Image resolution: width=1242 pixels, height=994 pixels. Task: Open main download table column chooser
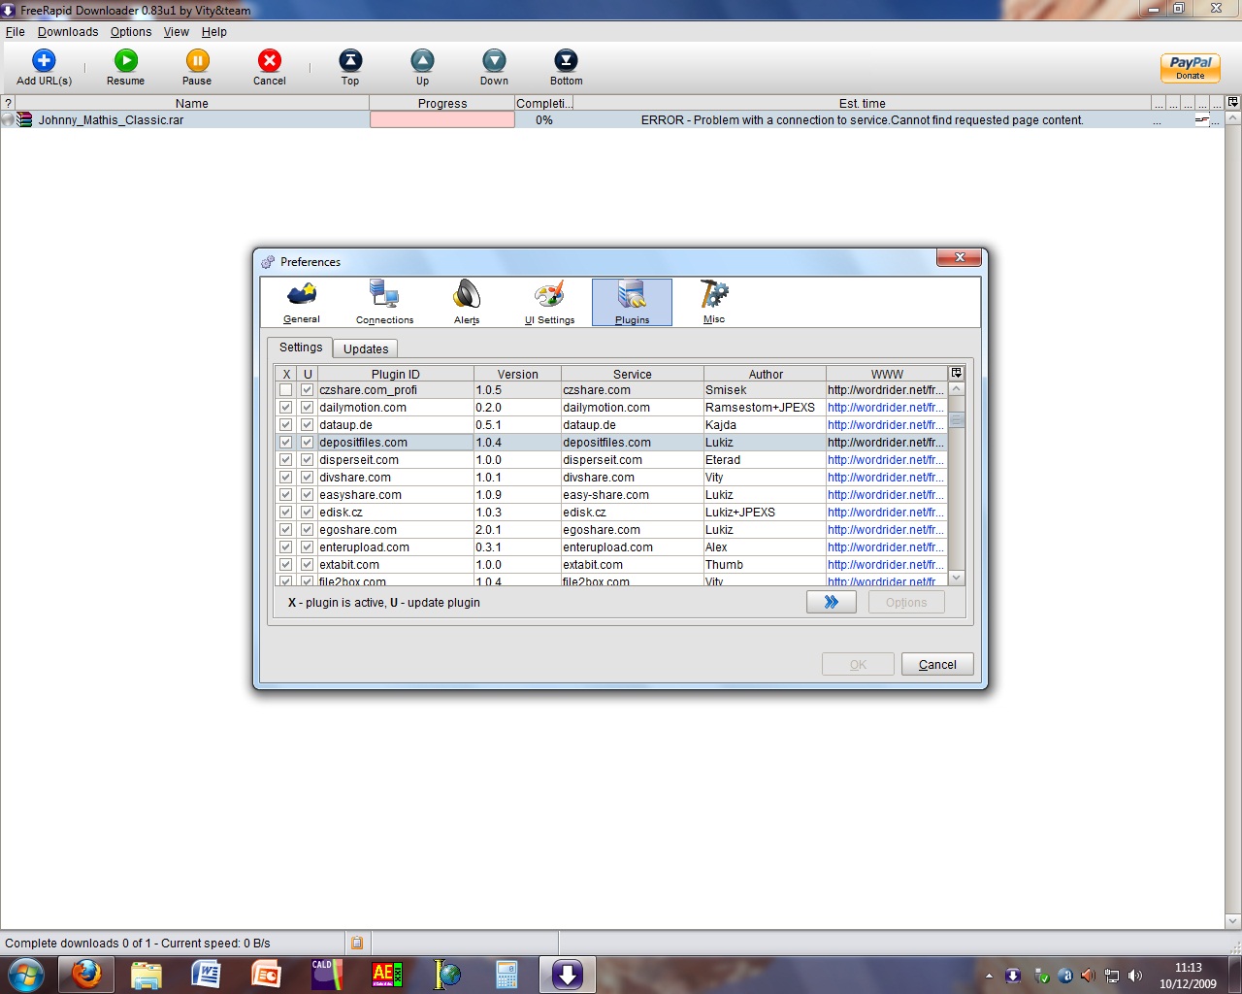click(1232, 102)
